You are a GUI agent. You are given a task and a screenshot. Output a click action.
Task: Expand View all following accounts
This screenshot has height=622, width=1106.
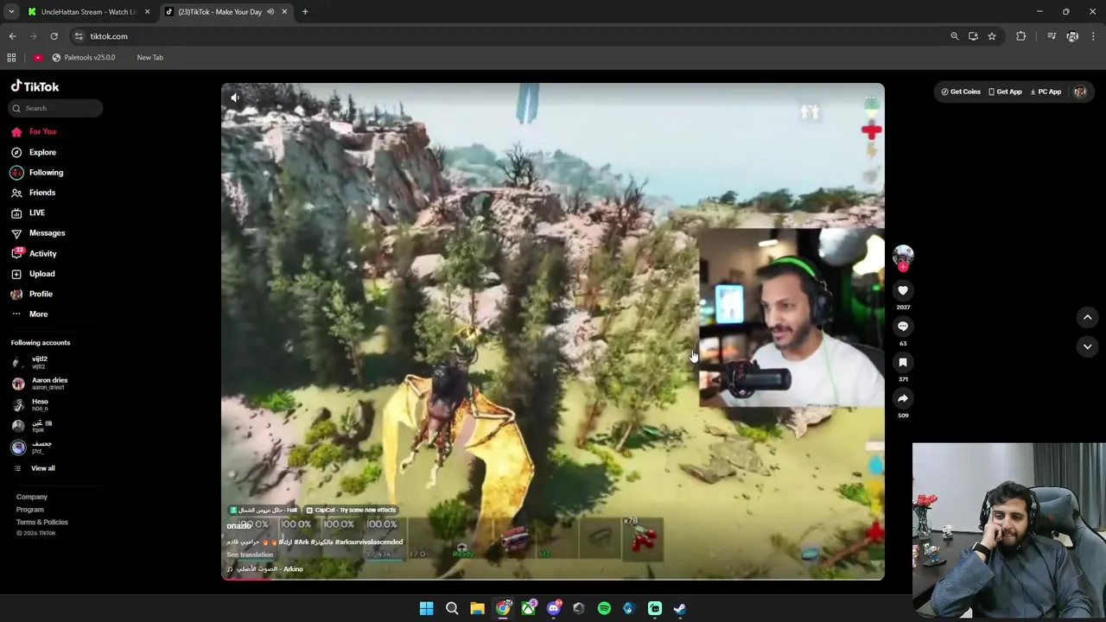pos(35,468)
